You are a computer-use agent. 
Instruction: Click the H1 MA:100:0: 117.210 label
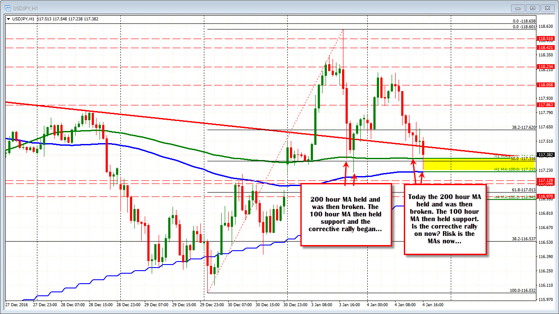tap(515, 169)
